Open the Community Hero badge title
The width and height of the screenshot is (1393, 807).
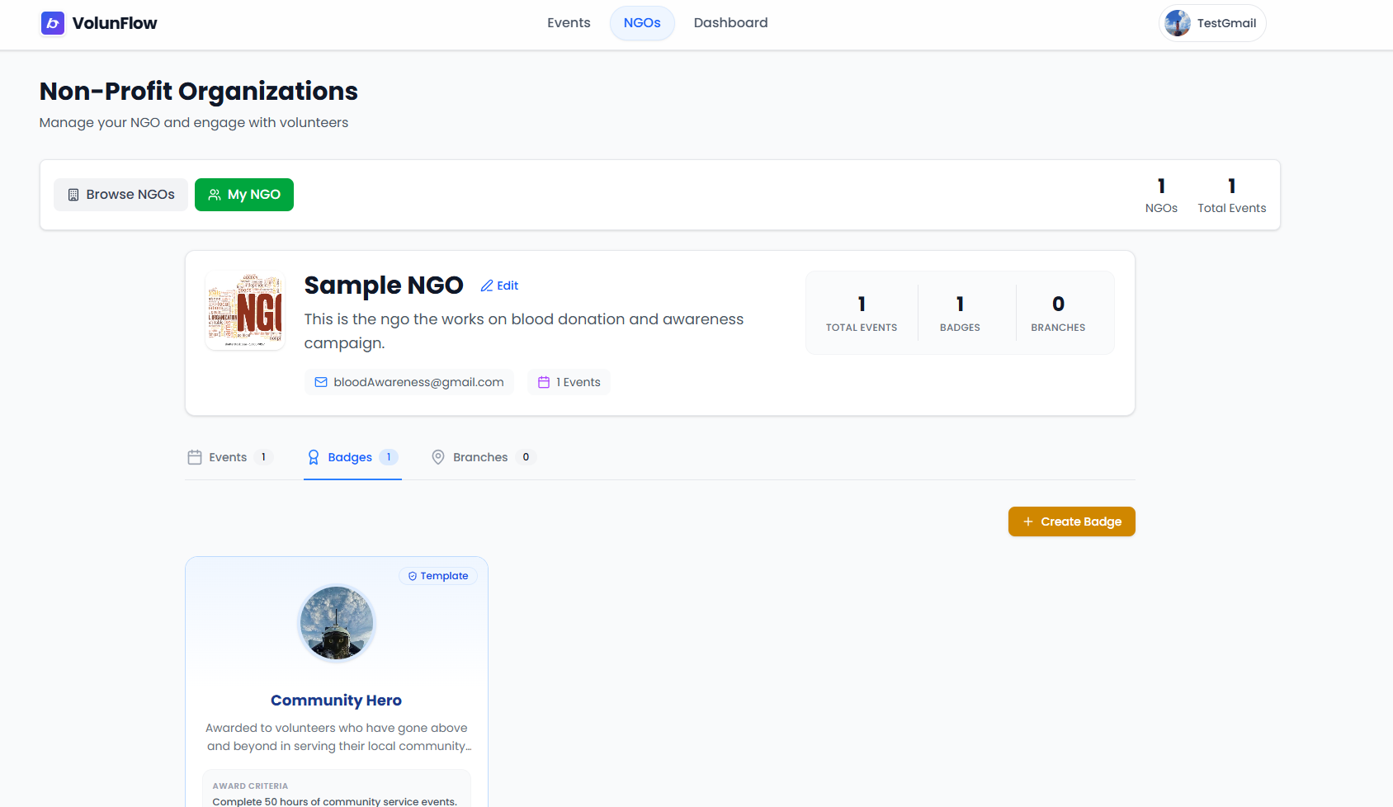click(336, 701)
